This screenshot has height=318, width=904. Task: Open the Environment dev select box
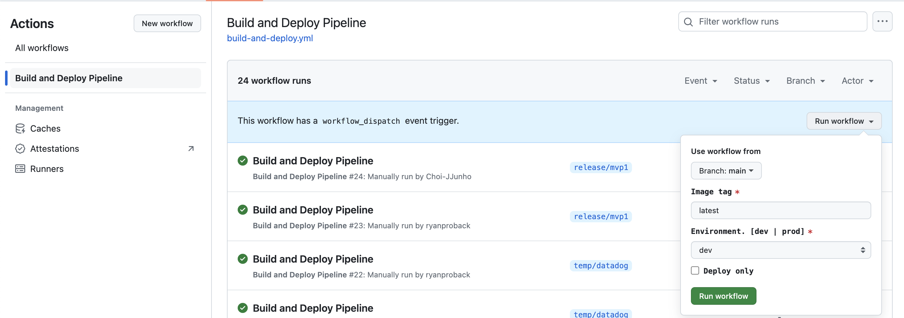click(x=780, y=250)
